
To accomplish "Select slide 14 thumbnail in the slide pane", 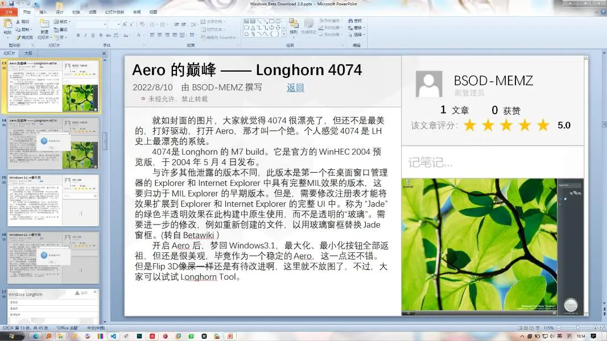I will click(53, 143).
